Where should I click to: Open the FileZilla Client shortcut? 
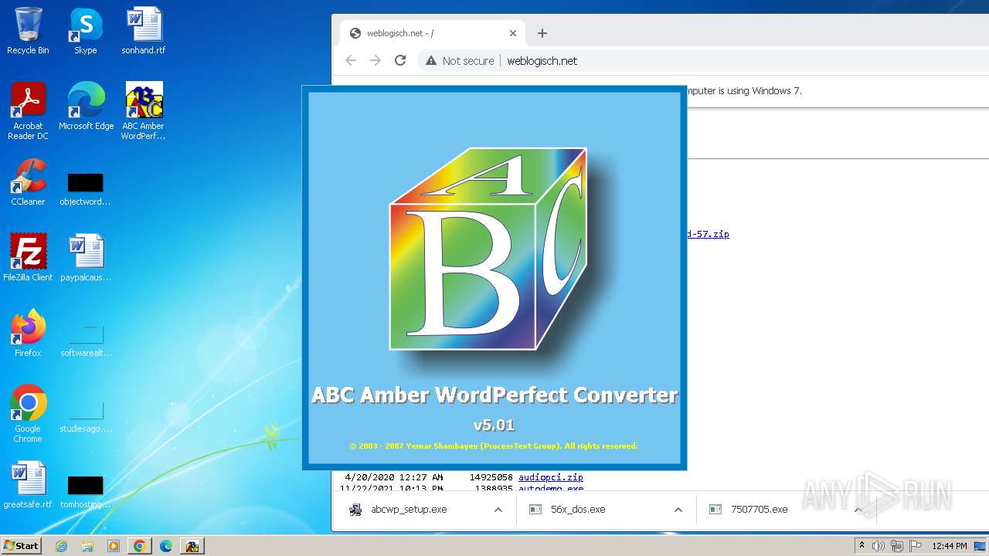(28, 257)
